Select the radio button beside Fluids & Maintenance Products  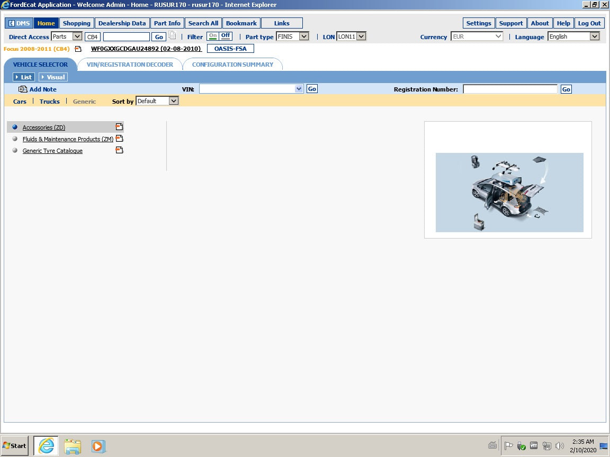(15, 138)
